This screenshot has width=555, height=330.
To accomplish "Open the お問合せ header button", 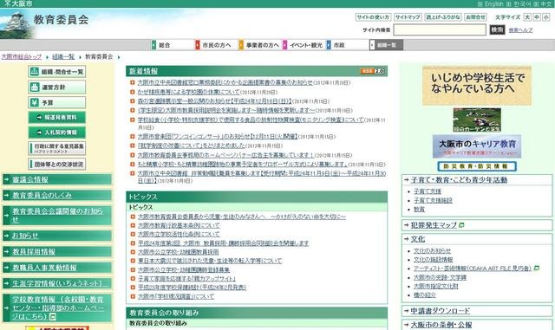I will 475,17.
